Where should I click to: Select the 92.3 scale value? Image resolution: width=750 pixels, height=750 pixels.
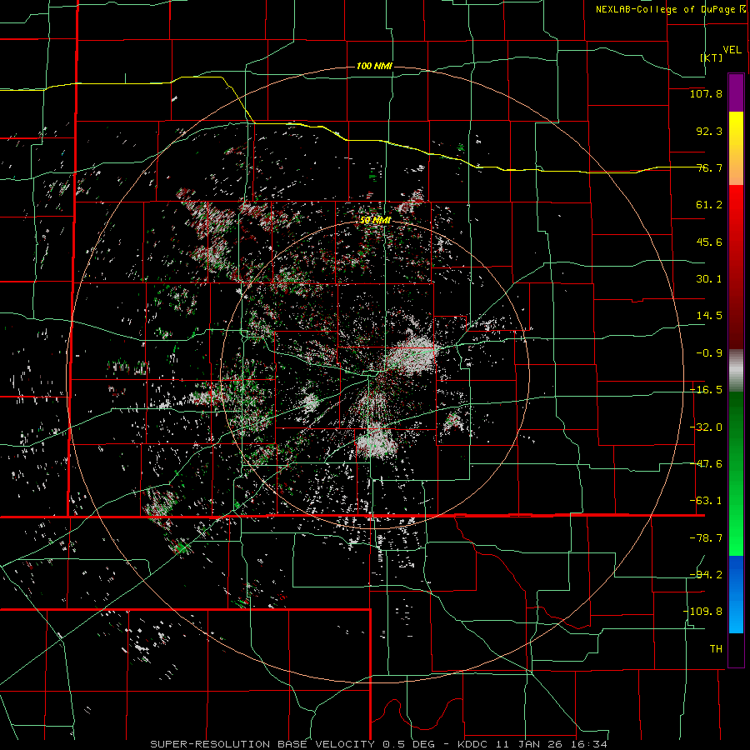click(x=709, y=131)
